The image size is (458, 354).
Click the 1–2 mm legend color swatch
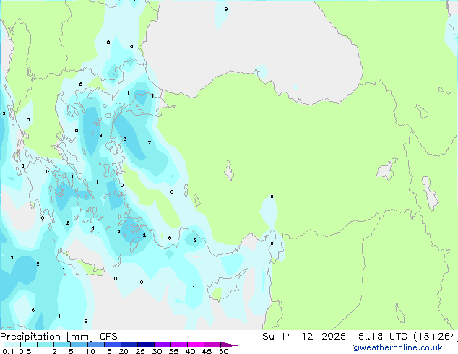point(46,345)
